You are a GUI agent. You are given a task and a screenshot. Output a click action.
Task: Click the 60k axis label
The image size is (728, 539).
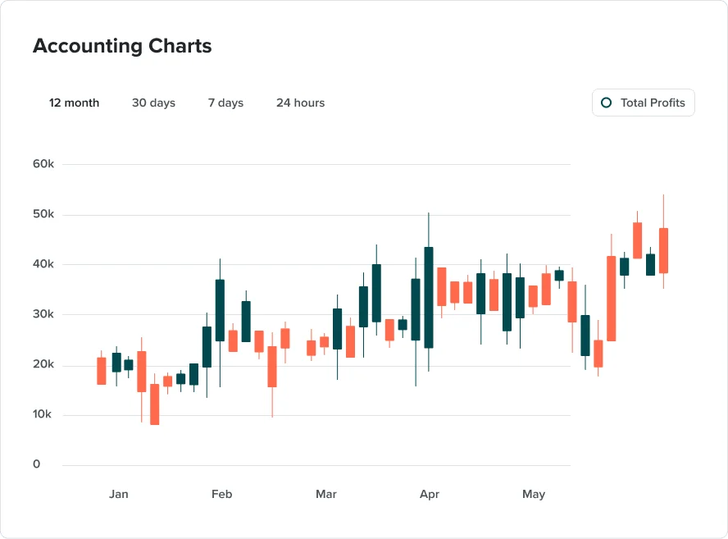tap(43, 163)
